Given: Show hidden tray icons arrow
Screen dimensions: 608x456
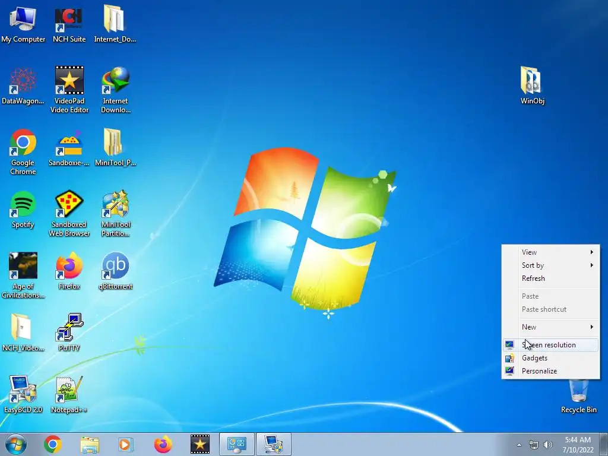Looking at the screenshot, I should pyautogui.click(x=519, y=445).
